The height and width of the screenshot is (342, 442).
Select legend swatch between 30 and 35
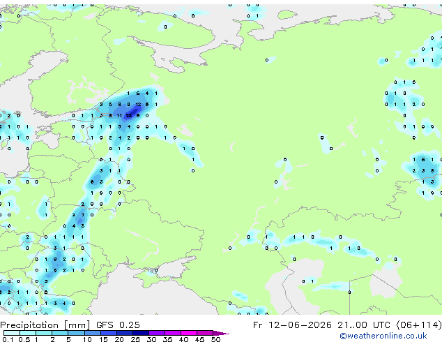coord(157,333)
